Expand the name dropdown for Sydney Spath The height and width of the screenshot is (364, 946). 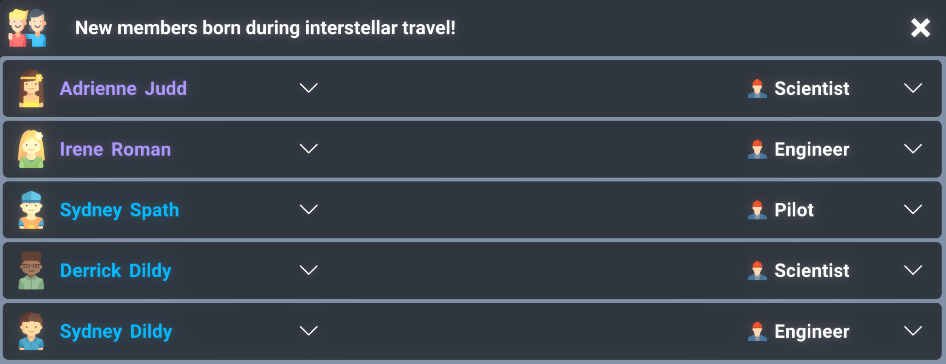tap(308, 210)
